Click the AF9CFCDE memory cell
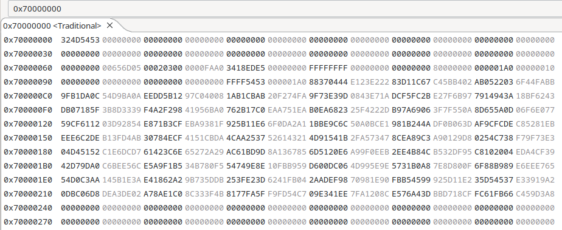This screenshot has width=562, height=230. (494, 124)
